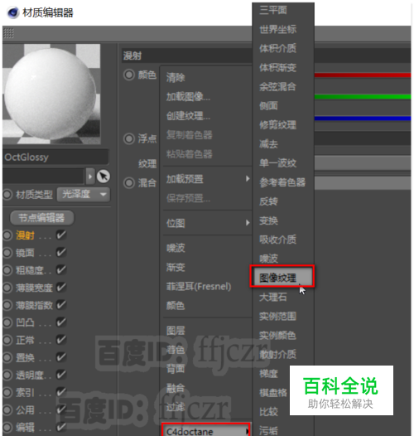Toggle the 透明度 checkbox
Screen dimensions: 414x436
point(60,375)
